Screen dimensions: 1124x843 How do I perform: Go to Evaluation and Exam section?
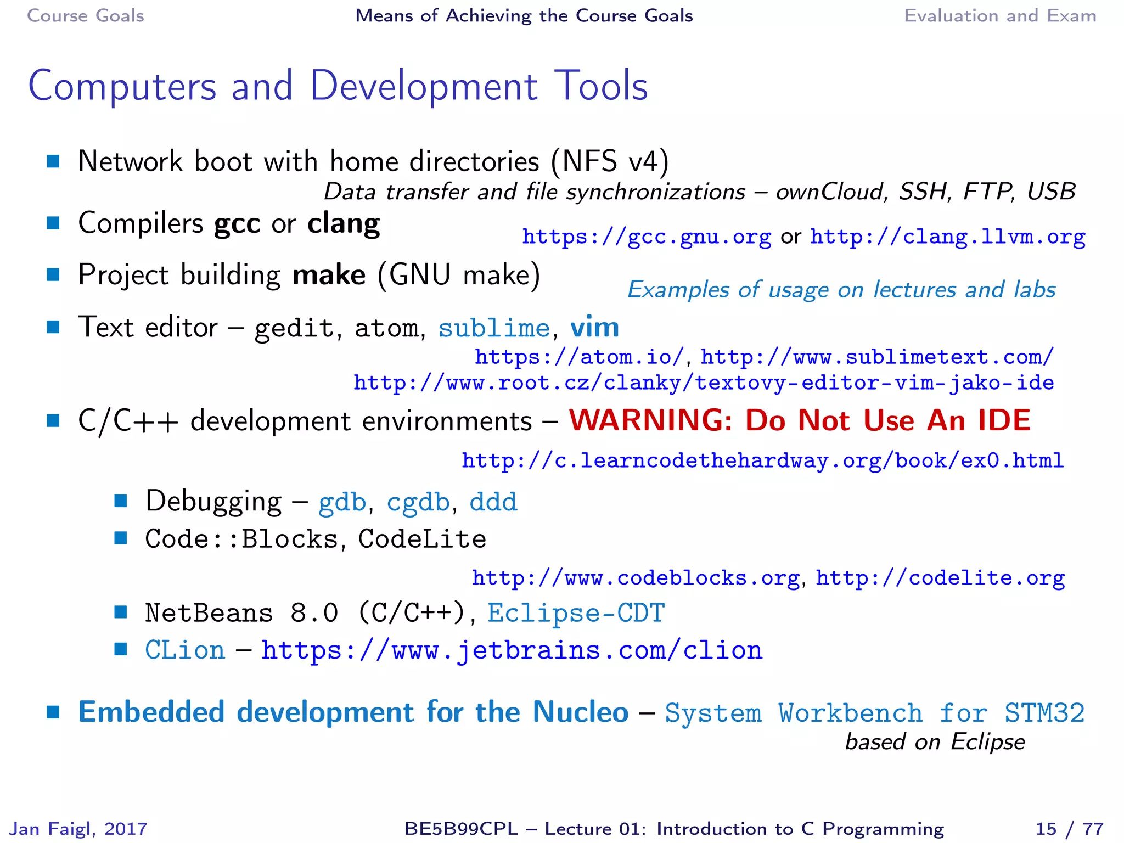[1000, 15]
